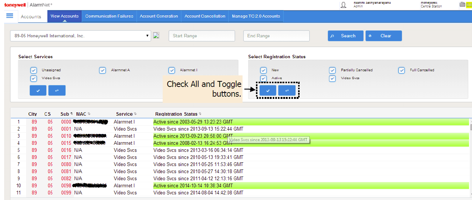The image size is (472, 200).
Task: Click the Clear button
Action: click(384, 36)
